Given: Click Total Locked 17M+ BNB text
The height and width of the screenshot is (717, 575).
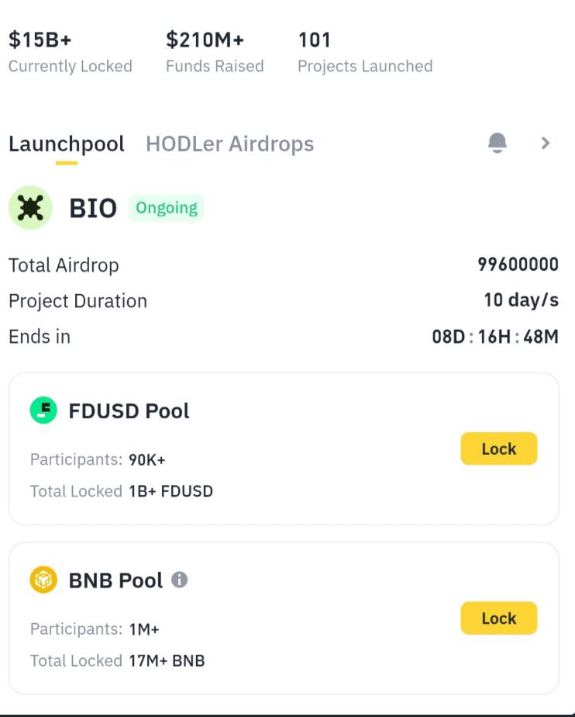Looking at the screenshot, I should point(117,661).
